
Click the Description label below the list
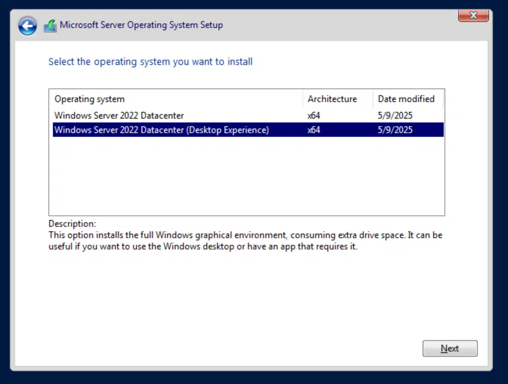coord(72,223)
